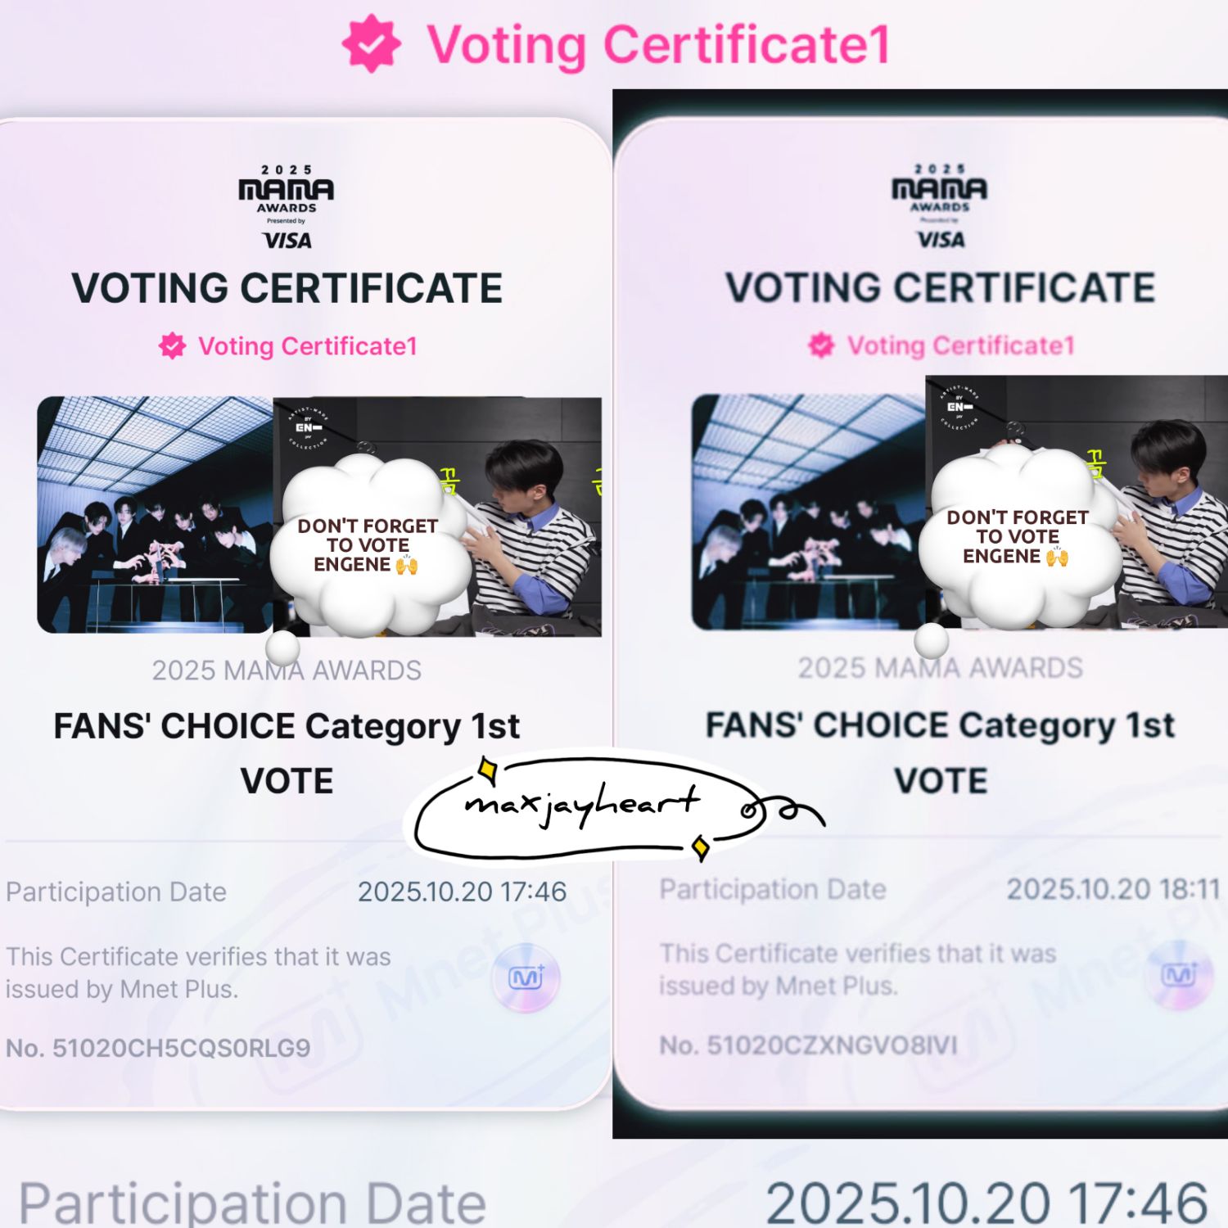Screen dimensions: 1228x1228
Task: Click the VISA logo on the right certificate
Action: [940, 240]
